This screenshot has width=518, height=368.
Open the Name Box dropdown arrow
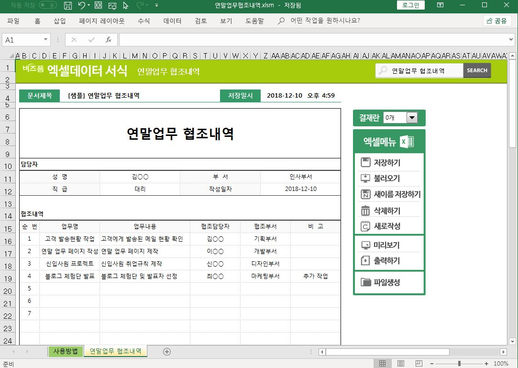[x=46, y=40]
